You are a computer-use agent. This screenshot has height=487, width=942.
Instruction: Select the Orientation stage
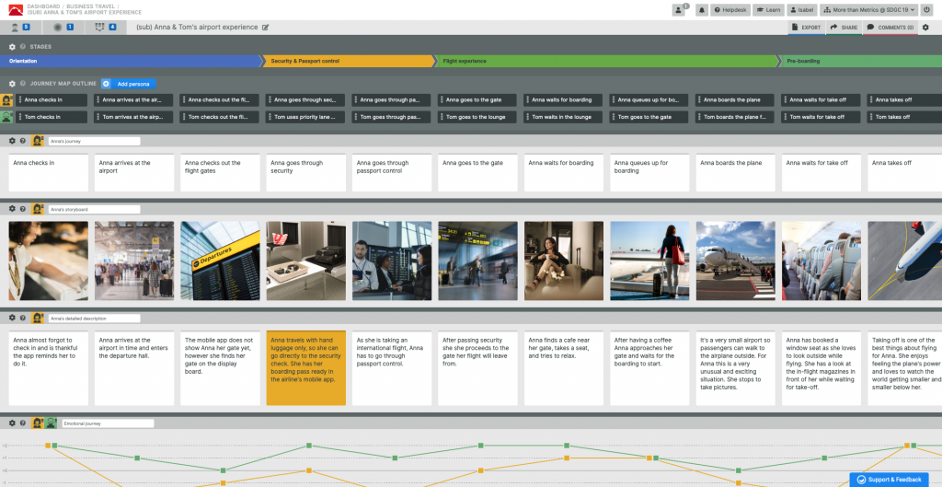click(131, 61)
